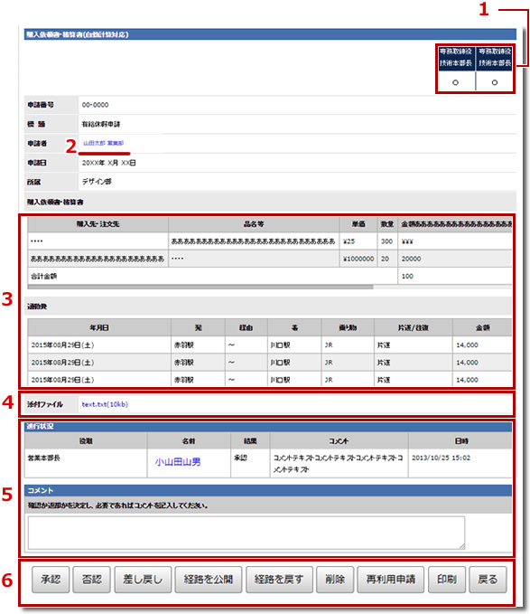530x614 pixels.
Task: Open the 小山田山男 approver link
Action: 178,462
